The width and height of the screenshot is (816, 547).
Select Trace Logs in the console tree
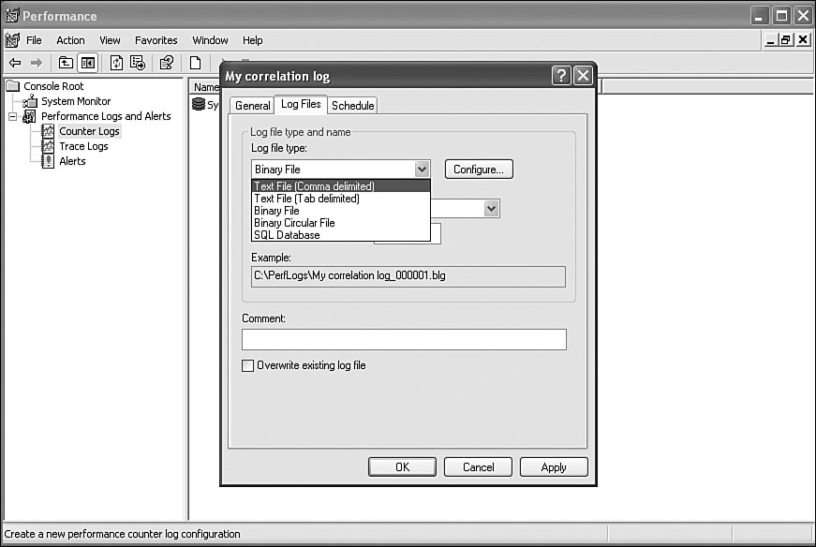click(x=83, y=146)
